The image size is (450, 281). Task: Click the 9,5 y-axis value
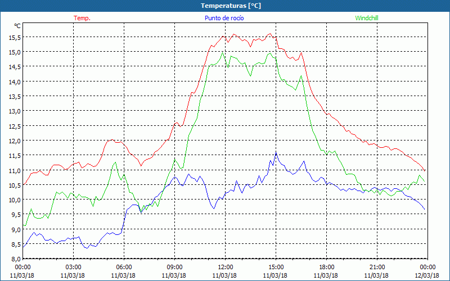(x=16, y=215)
